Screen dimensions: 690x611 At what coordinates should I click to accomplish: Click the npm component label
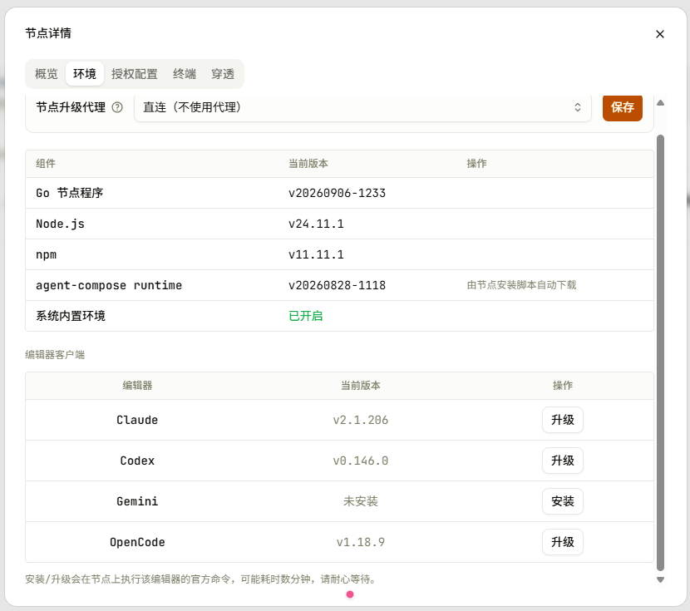click(x=47, y=254)
